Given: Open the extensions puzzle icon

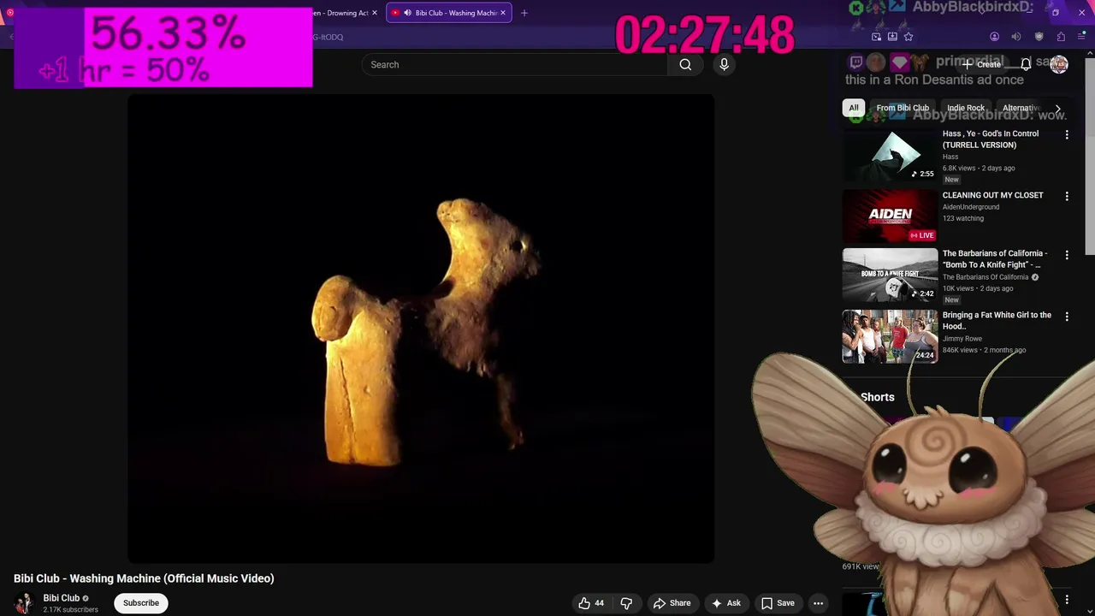Looking at the screenshot, I should 1061,37.
